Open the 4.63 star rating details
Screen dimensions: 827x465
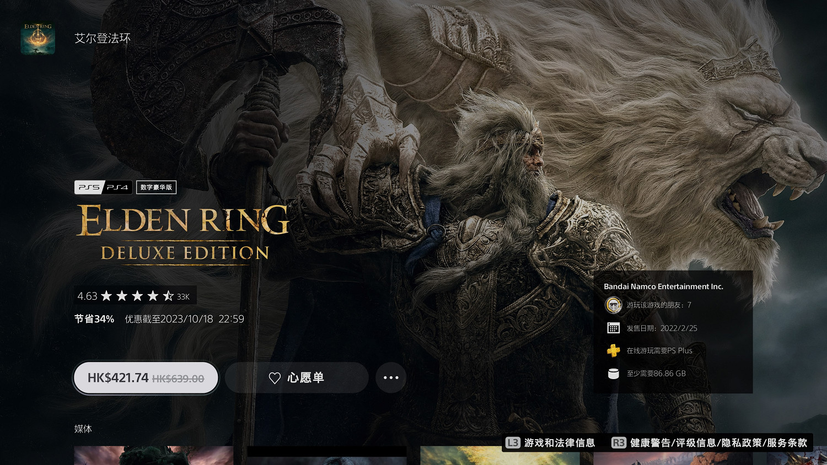pos(135,296)
